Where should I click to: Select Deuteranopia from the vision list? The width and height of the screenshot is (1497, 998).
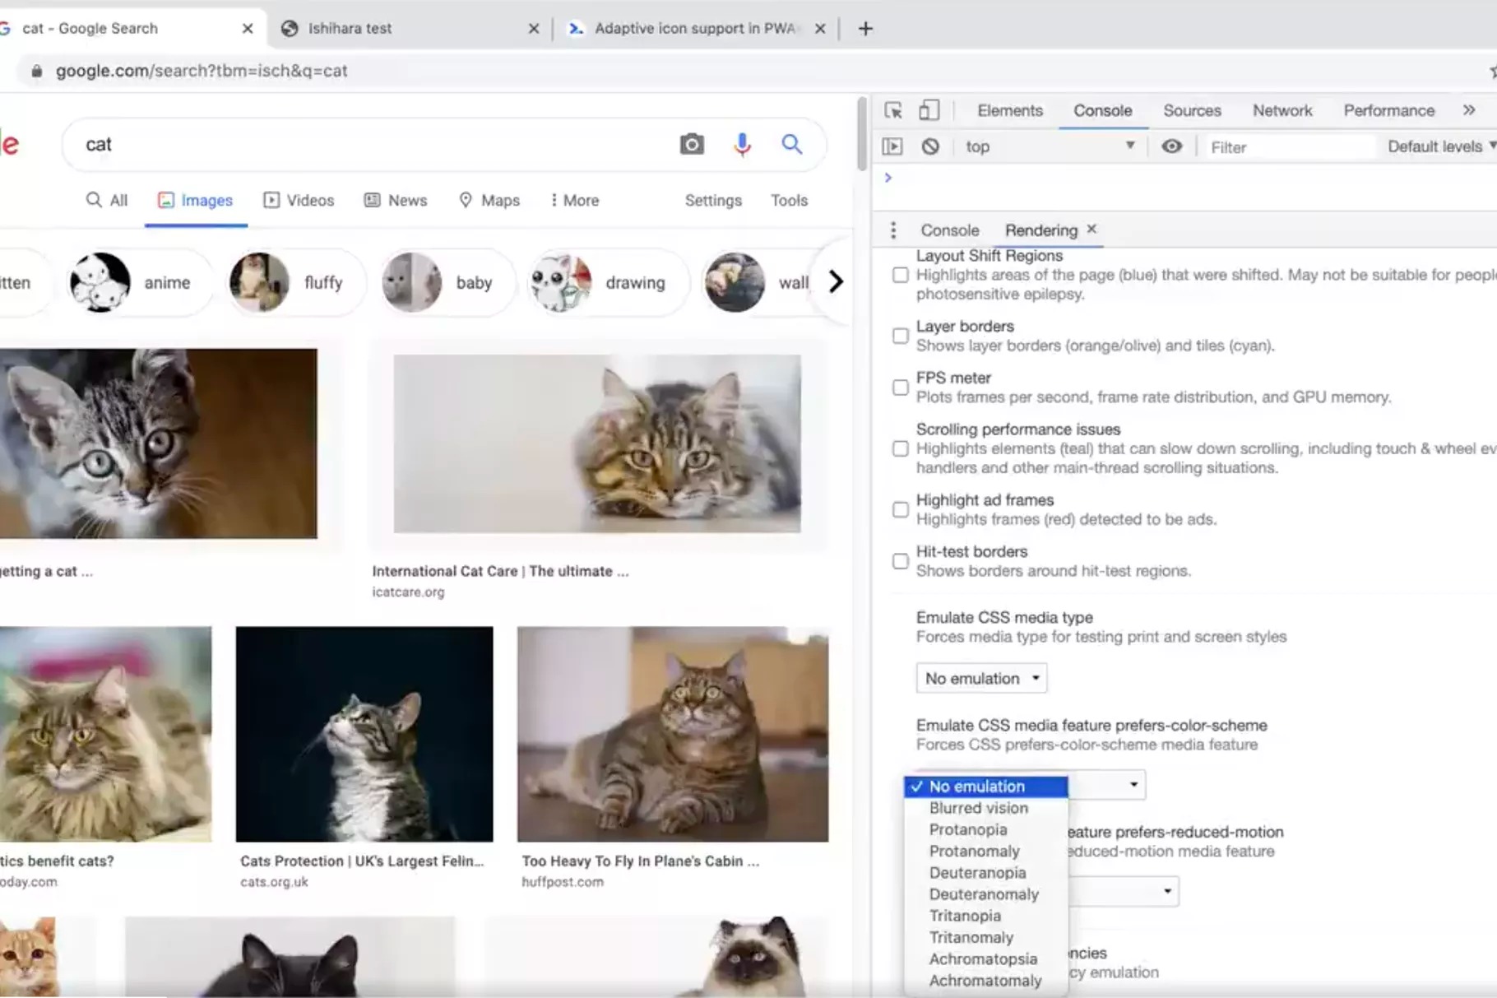[977, 872]
